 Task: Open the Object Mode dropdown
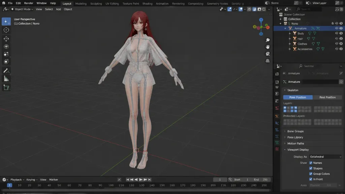22,9
